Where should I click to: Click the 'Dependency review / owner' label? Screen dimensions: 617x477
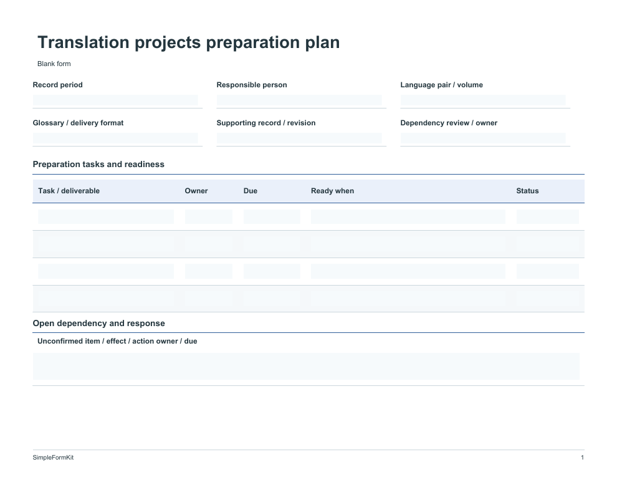pyautogui.click(x=449, y=123)
